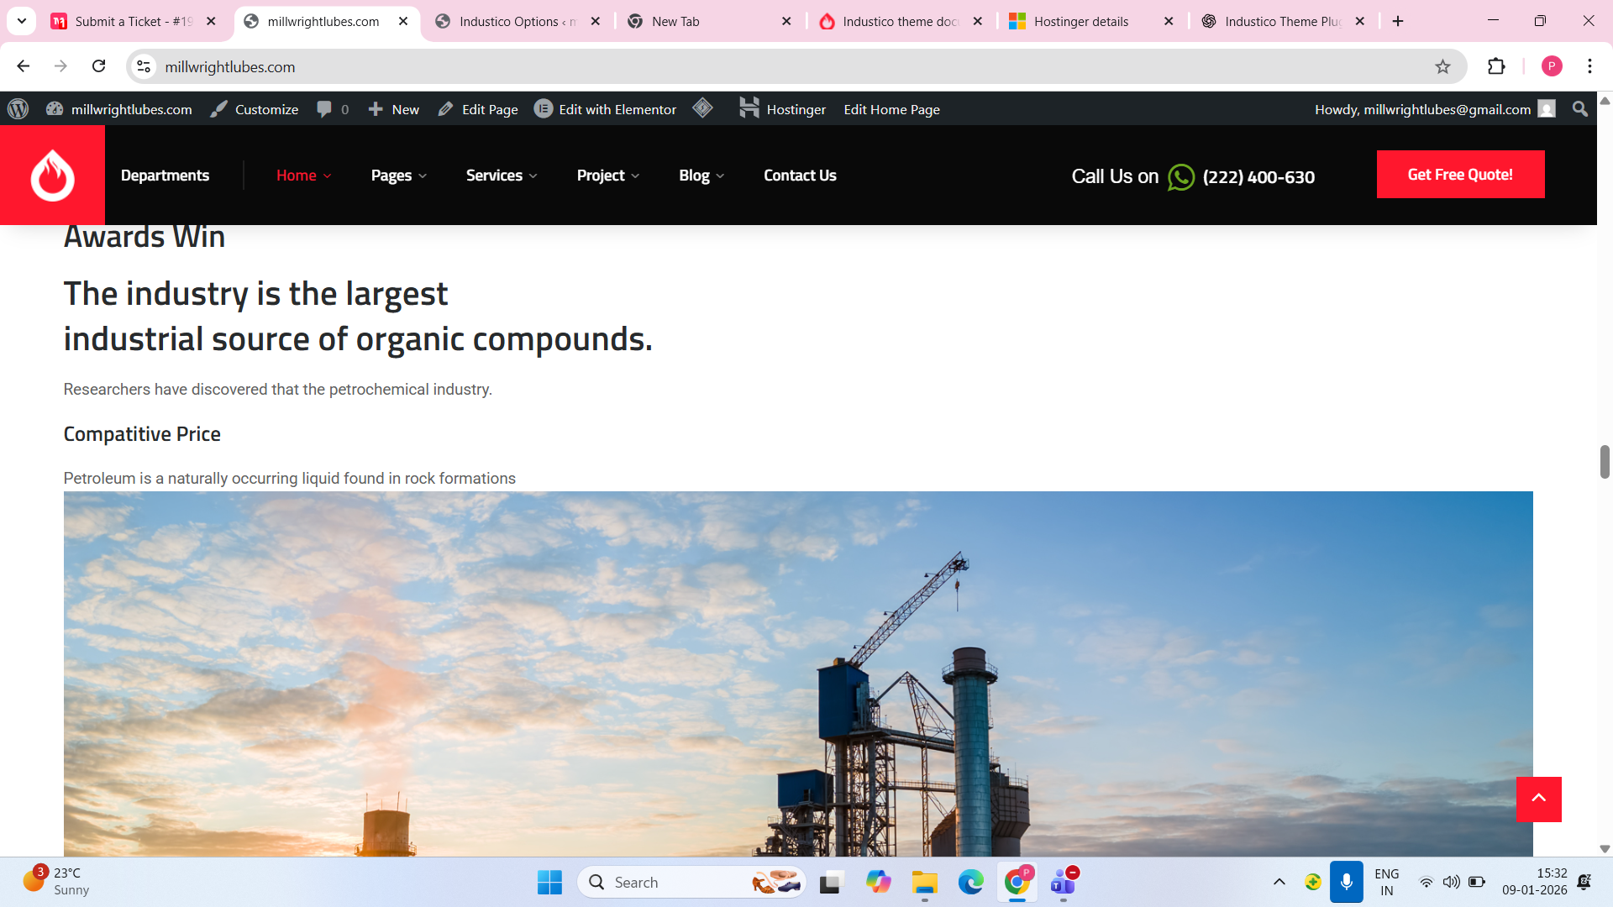This screenshot has height=907, width=1613.
Task: Open the WordPress logo menu
Action: tap(18, 109)
